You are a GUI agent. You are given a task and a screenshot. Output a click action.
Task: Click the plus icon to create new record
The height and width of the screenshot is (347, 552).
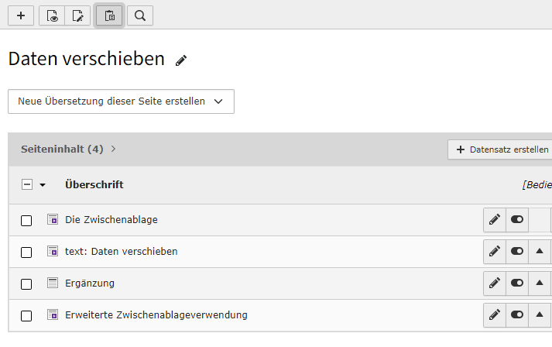pyautogui.click(x=21, y=15)
